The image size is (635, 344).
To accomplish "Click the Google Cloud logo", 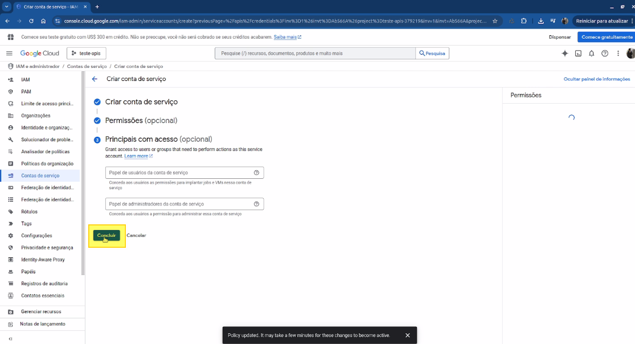I will (40, 53).
